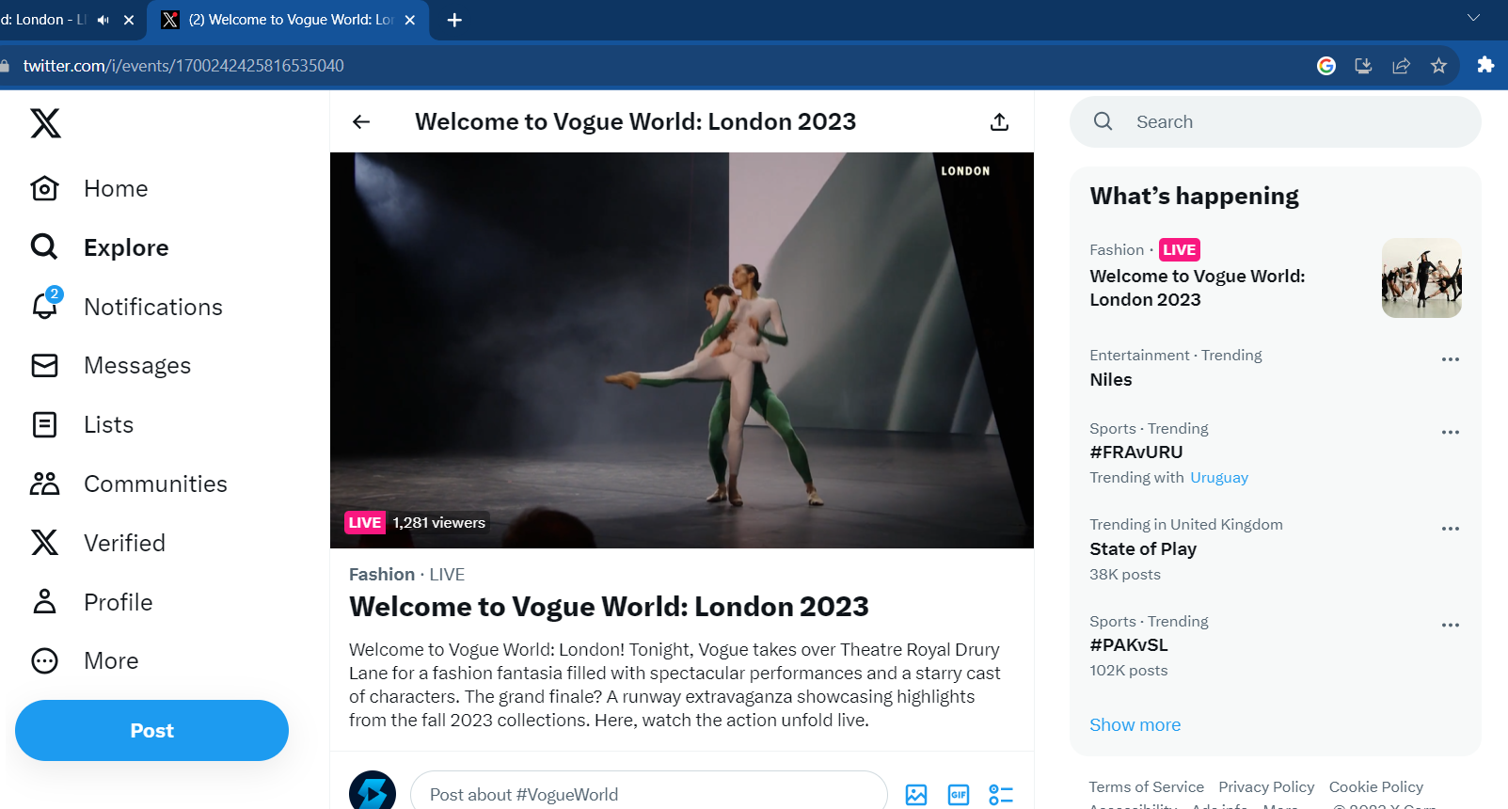Click the pink LIVE badge on video
Screen dimensions: 1508x809
[x=365, y=523]
